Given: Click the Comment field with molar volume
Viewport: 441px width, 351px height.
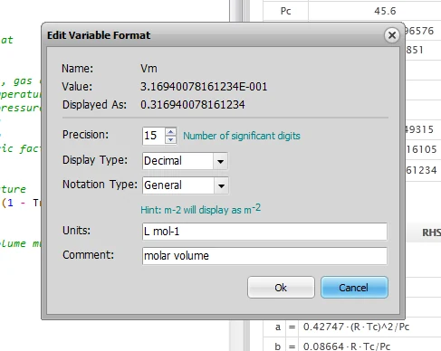Looking at the screenshot, I should click(x=264, y=256).
